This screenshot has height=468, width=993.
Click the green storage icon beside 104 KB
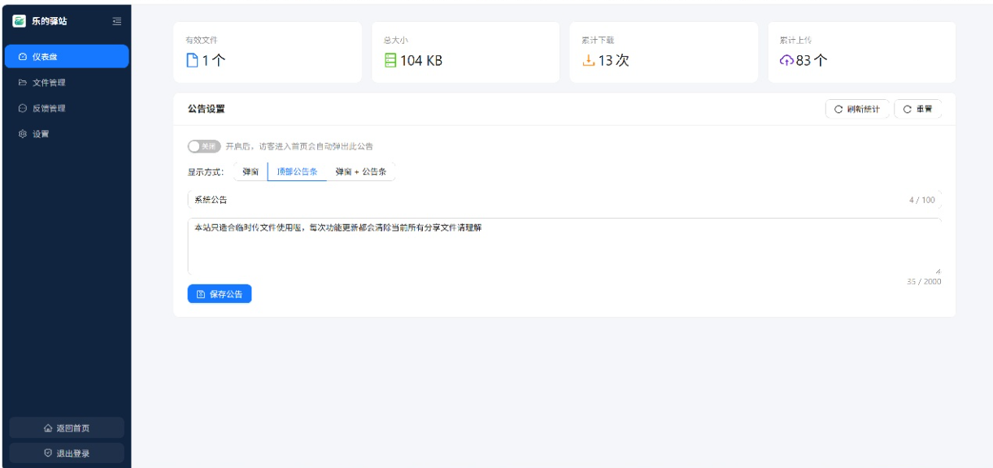click(x=390, y=60)
